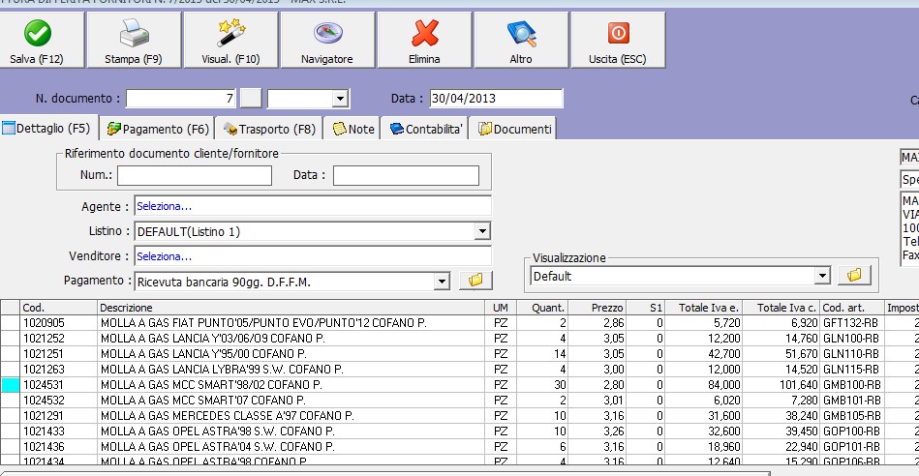Click the Prezzo column header
The height and width of the screenshot is (476, 919).
click(x=597, y=308)
